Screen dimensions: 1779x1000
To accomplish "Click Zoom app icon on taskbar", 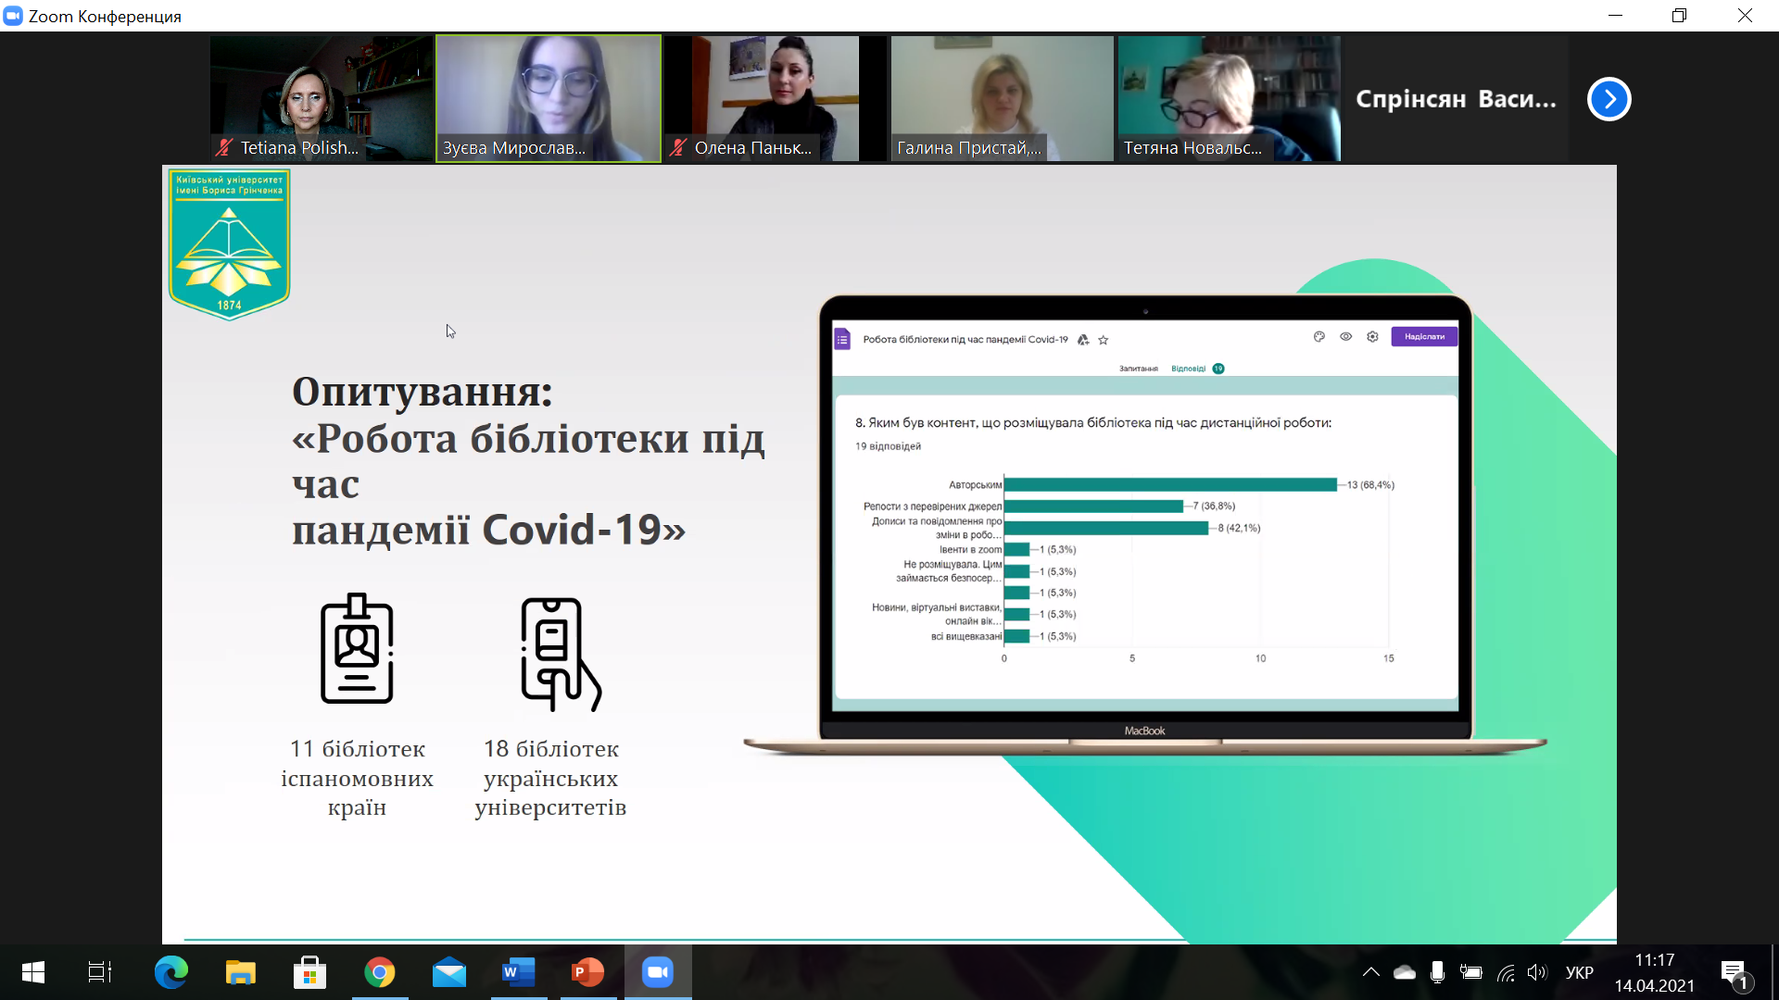I will click(657, 972).
